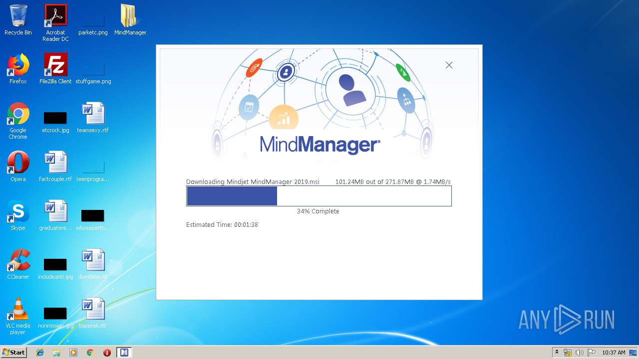Select the teamsexy.rtf document icon

(x=93, y=118)
